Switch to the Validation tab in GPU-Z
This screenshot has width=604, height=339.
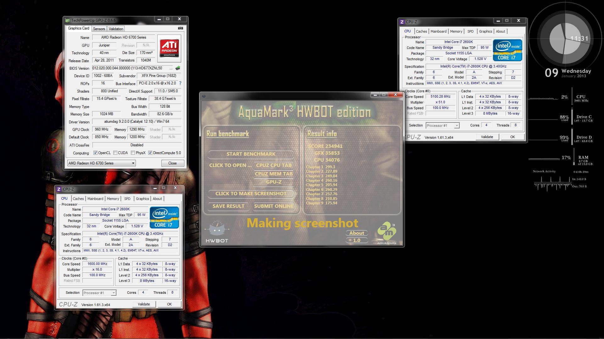116,29
